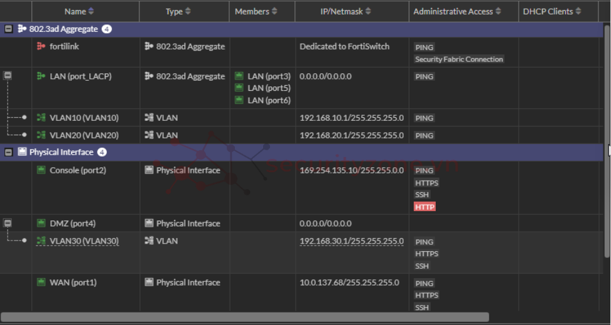Click the red HTTP access tag
611x325 pixels.
pyautogui.click(x=424, y=207)
